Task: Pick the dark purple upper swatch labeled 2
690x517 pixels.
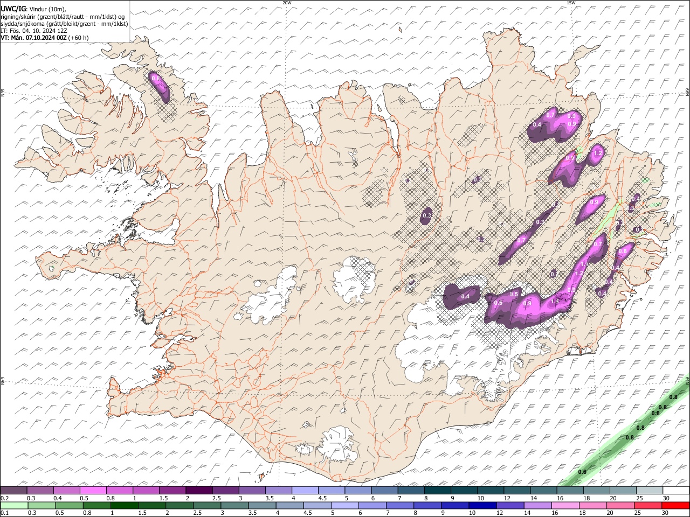Action: [199, 490]
